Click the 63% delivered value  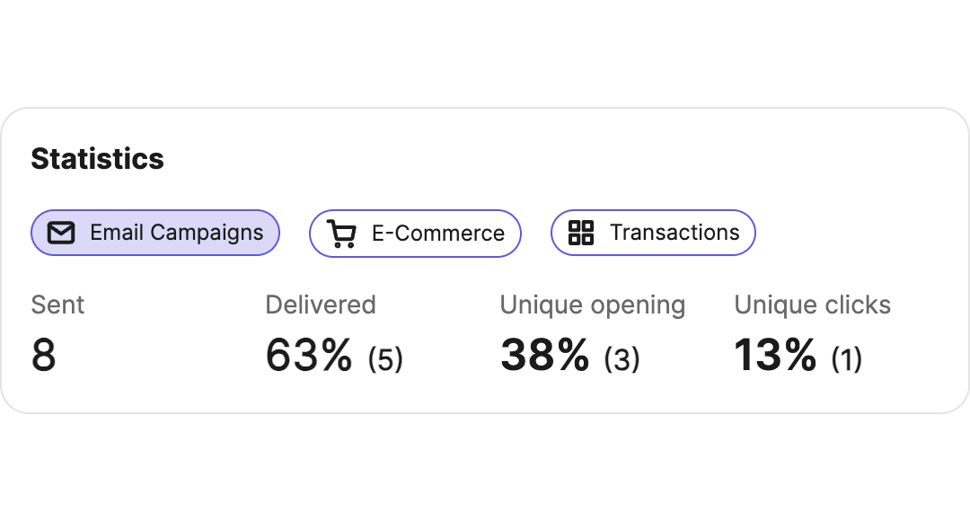[x=309, y=355]
